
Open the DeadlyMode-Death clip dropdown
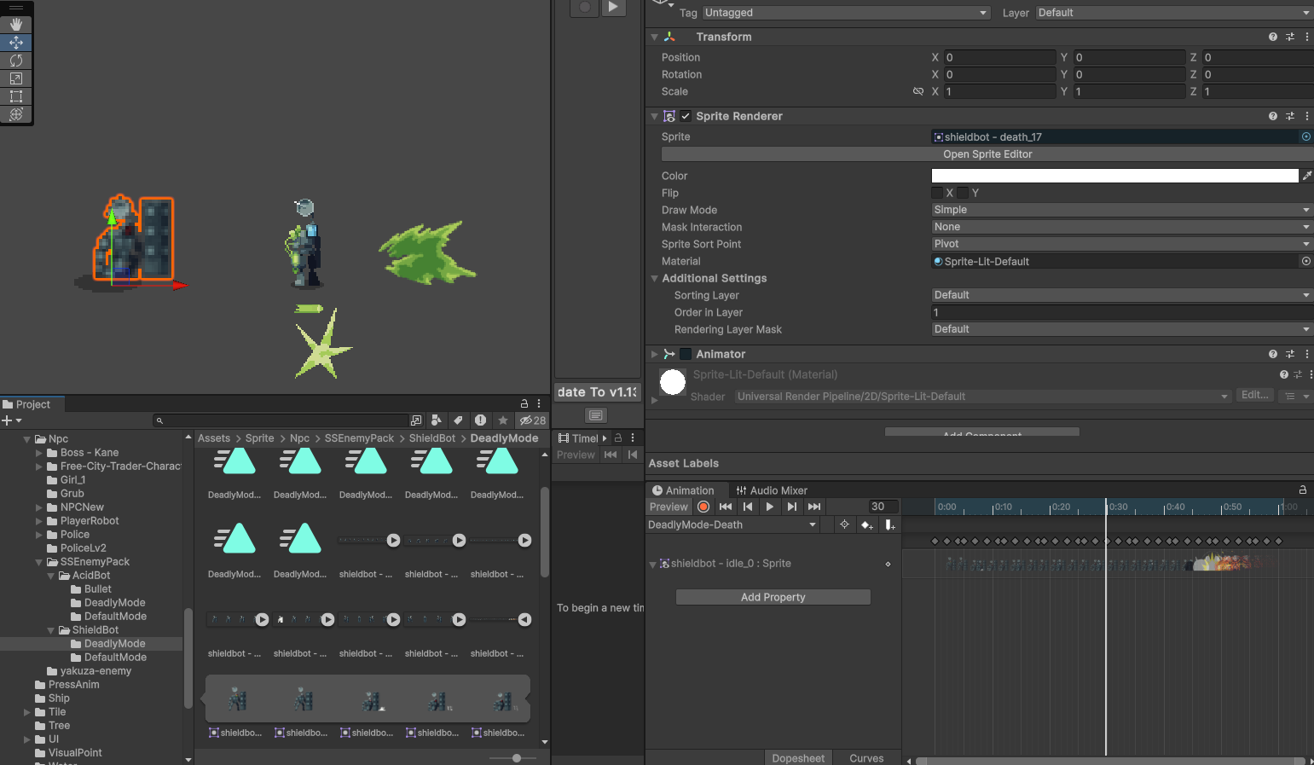pos(732,524)
